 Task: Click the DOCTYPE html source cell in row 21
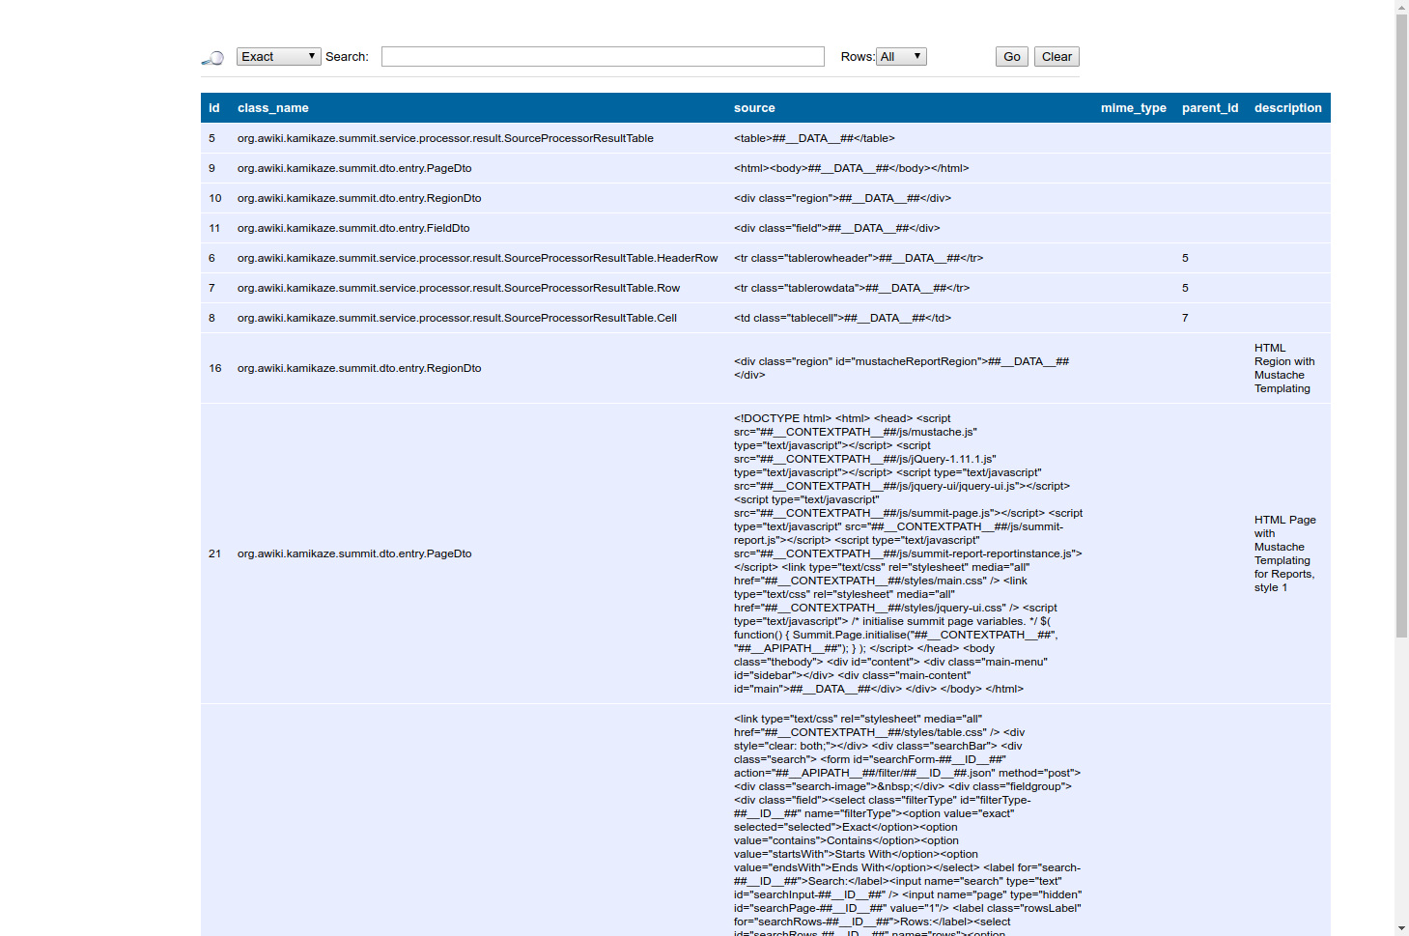click(x=908, y=553)
